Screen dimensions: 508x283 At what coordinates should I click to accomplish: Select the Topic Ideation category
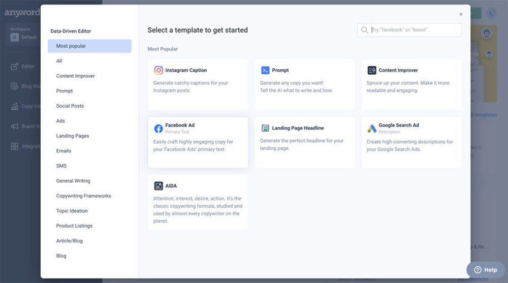pyautogui.click(x=72, y=211)
